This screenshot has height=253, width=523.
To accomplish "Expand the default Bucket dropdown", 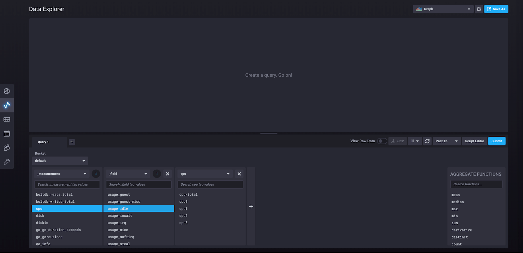I will point(60,161).
